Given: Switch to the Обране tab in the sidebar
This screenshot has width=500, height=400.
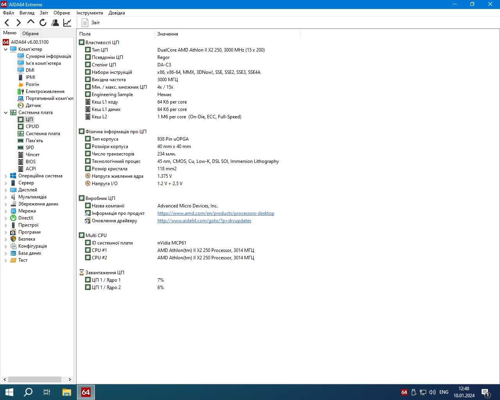Looking at the screenshot, I should pos(30,34).
